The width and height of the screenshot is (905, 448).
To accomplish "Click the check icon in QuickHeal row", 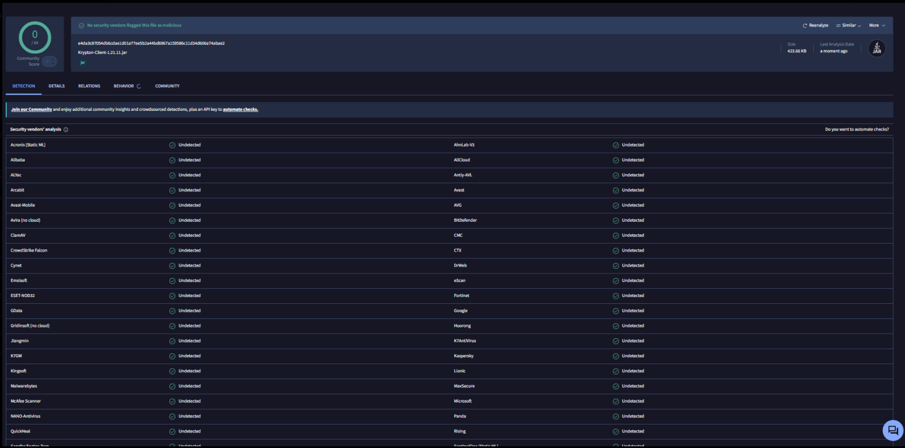I will 172,431.
